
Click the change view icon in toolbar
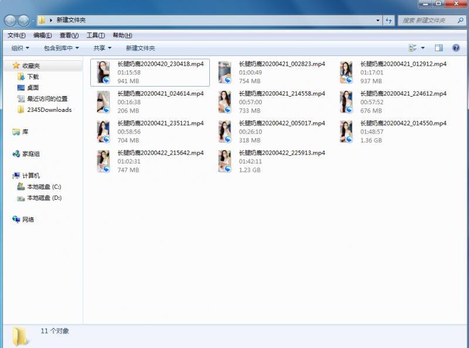pos(412,48)
